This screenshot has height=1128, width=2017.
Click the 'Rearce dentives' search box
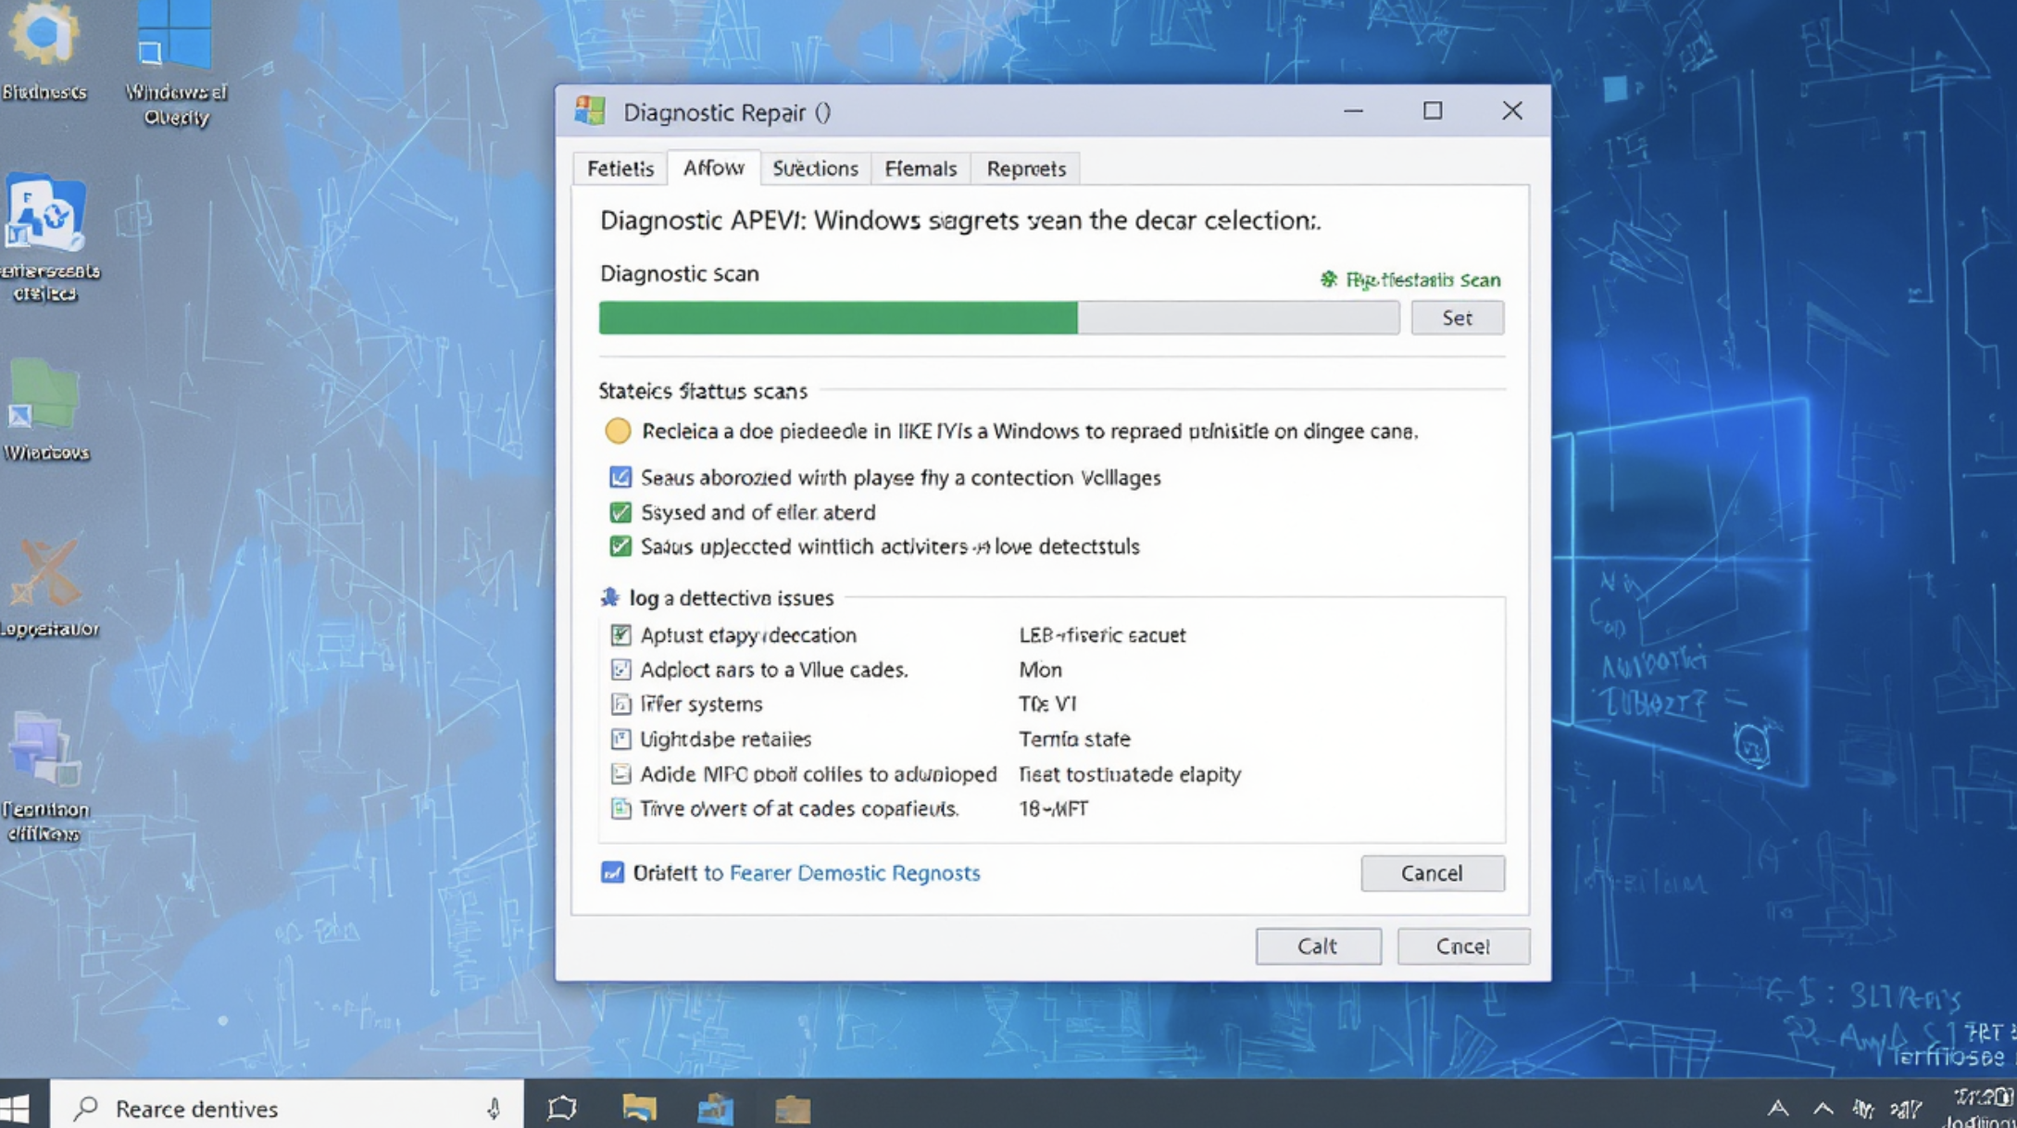pyautogui.click(x=278, y=1108)
